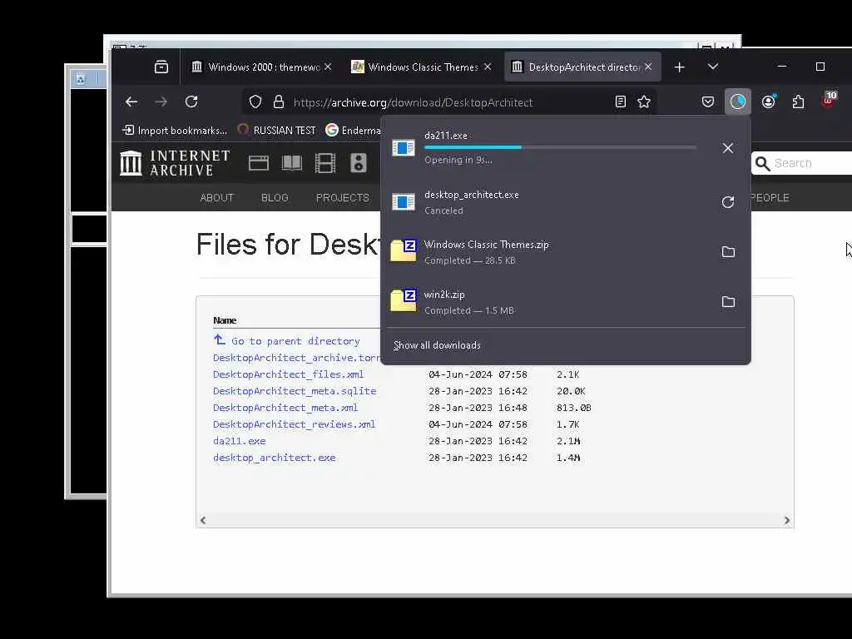Click file list right scroll arrow

(787, 520)
